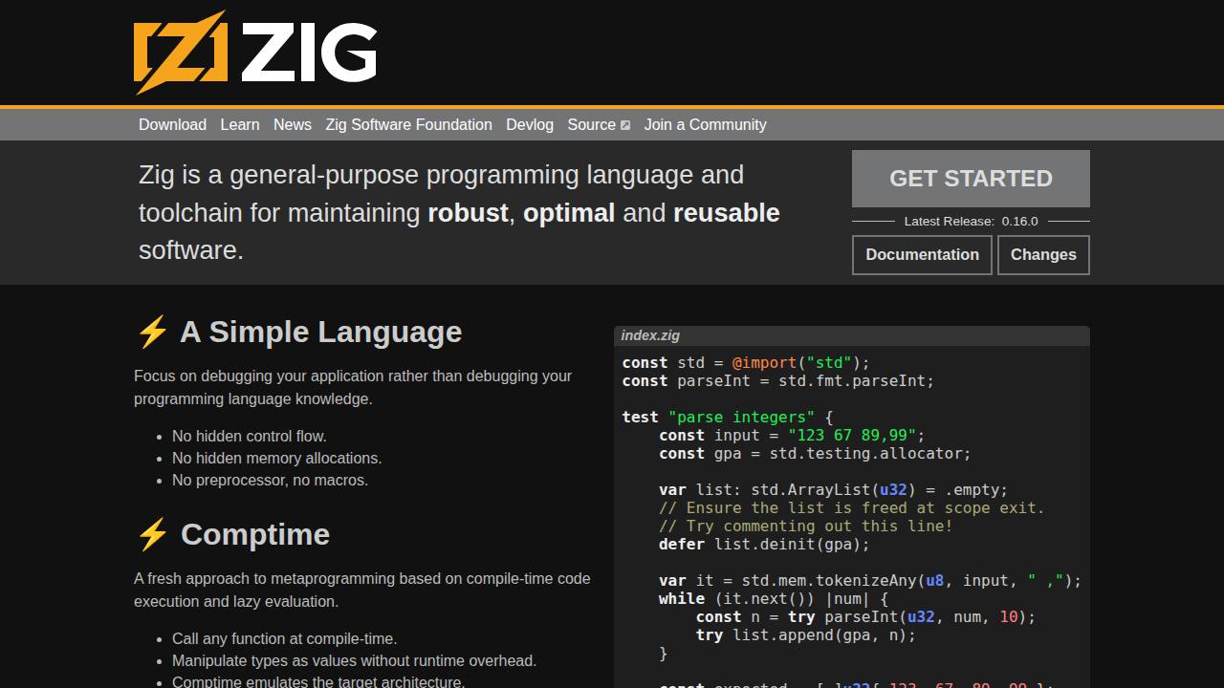The height and width of the screenshot is (688, 1224).
Task: Click the word 'robust' in tagline
Action: (468, 212)
